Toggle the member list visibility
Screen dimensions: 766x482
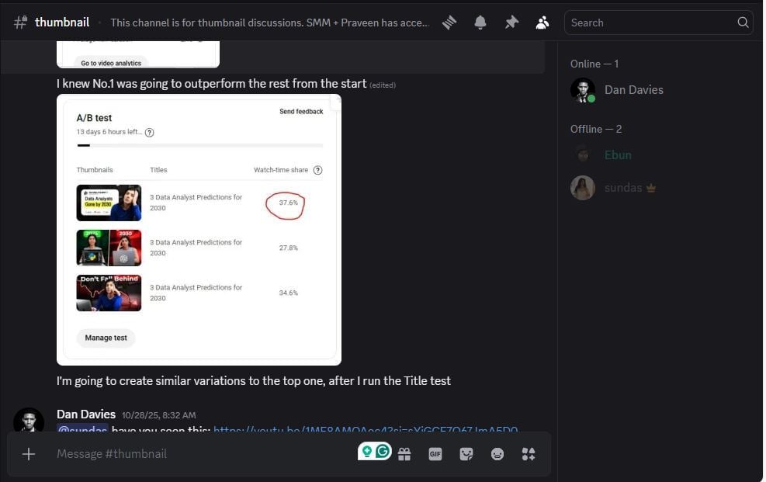(x=542, y=23)
